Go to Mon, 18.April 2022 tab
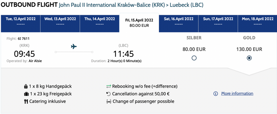Screen dimensions: 277x114 [x=257, y=24]
